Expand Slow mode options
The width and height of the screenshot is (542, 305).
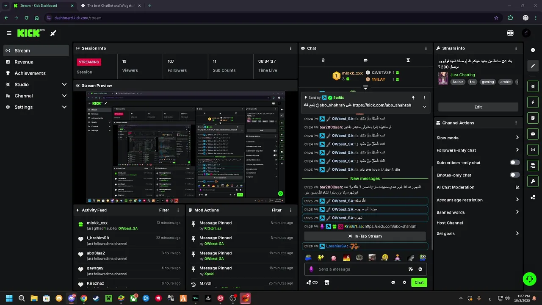517,138
